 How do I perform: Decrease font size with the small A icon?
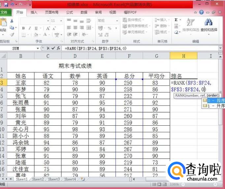click(x=54, y=29)
